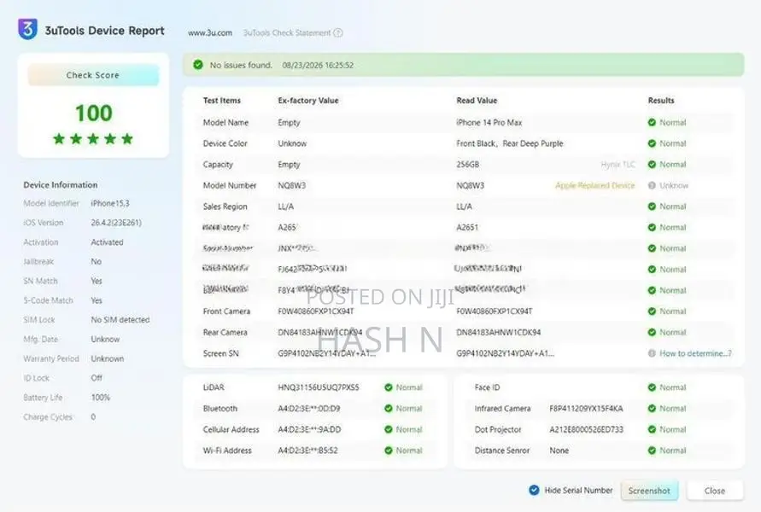
Task: Click the Model Number read value NQ8W3
Action: [x=471, y=185]
